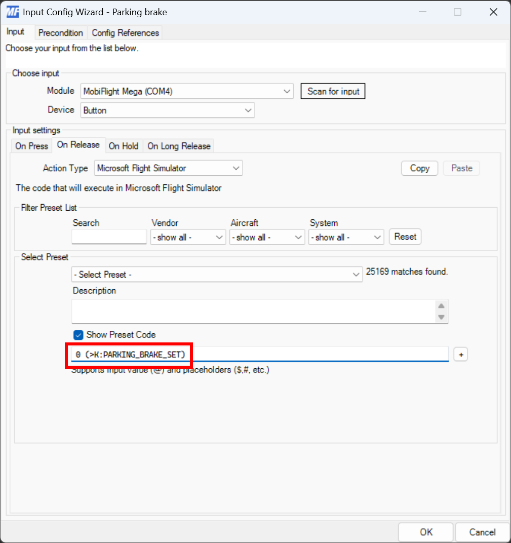This screenshot has width=511, height=543.
Task: Click the Description text box
Action: tap(260, 312)
